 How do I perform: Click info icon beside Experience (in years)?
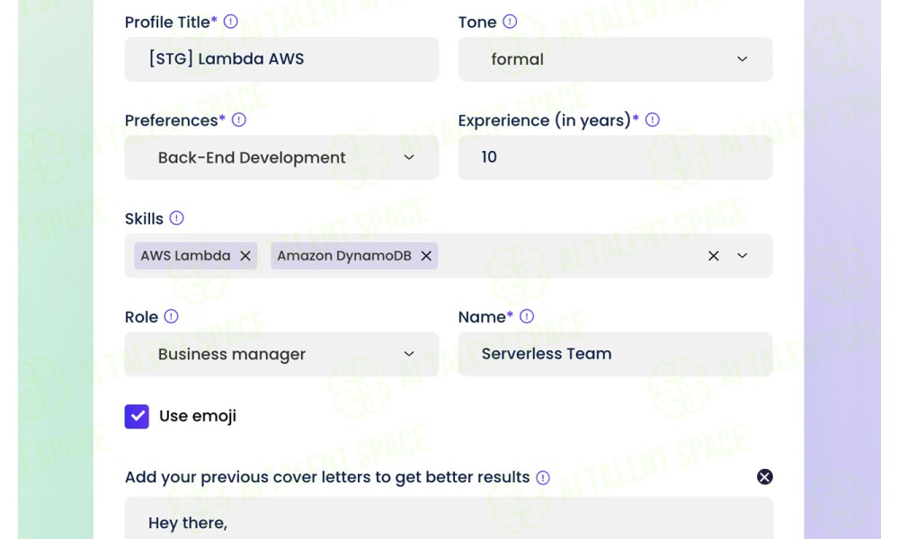(653, 120)
